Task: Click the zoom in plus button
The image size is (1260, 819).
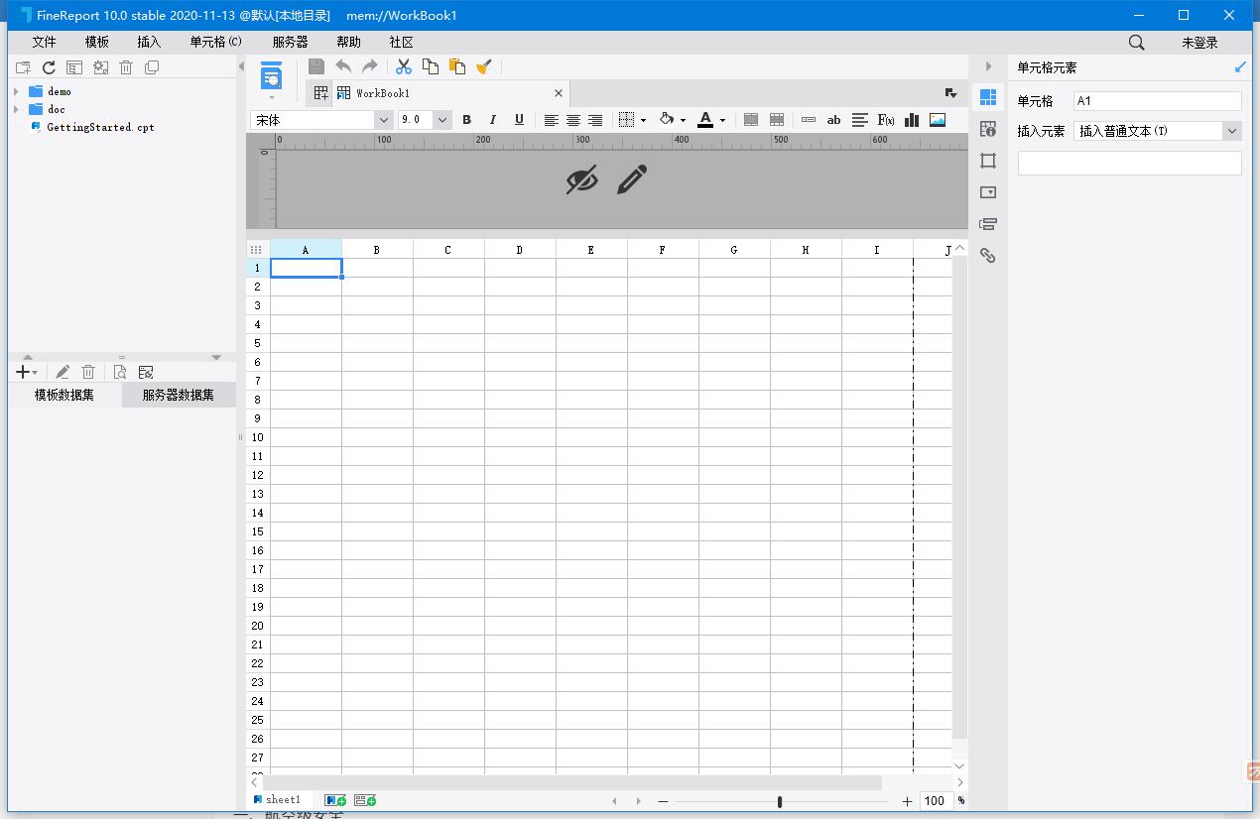Action: click(x=907, y=801)
